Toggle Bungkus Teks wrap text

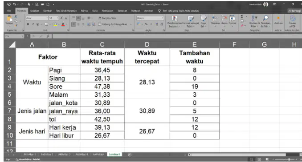pyautogui.click(x=107, y=18)
